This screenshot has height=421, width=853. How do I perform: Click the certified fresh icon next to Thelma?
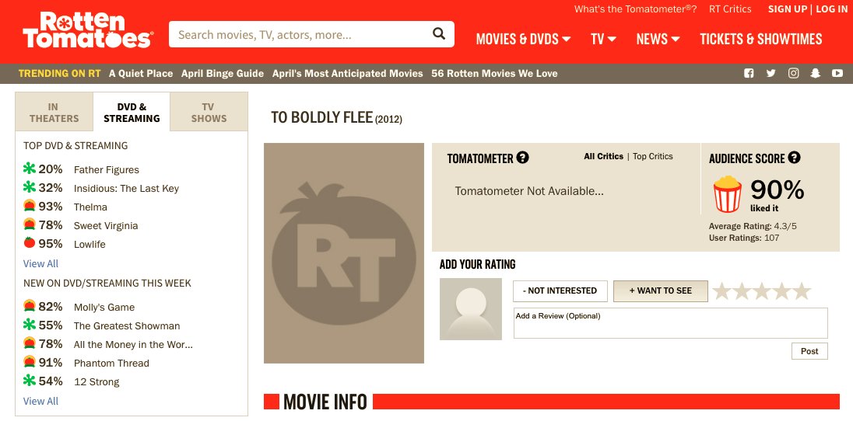click(x=30, y=205)
